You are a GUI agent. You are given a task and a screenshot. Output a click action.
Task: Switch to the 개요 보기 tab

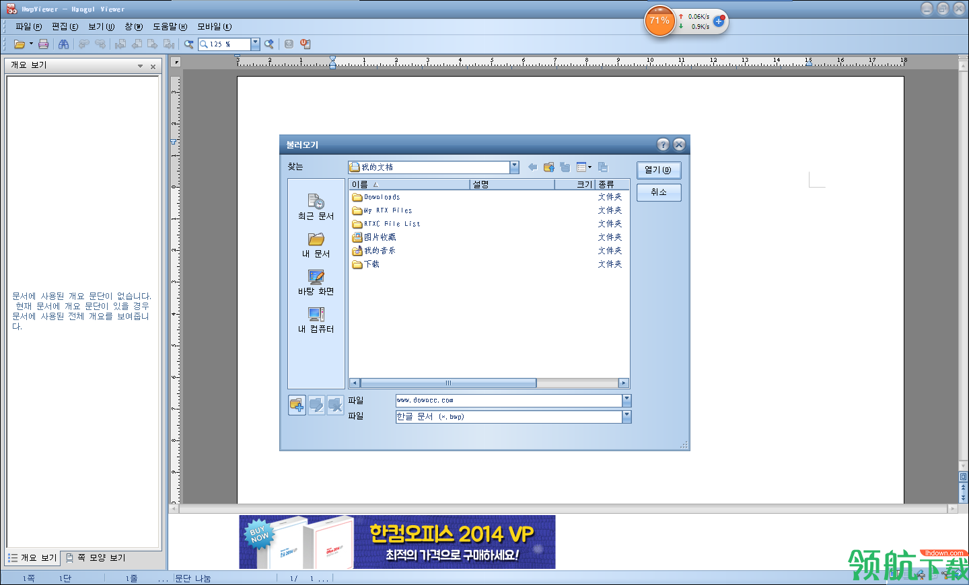tap(33, 558)
